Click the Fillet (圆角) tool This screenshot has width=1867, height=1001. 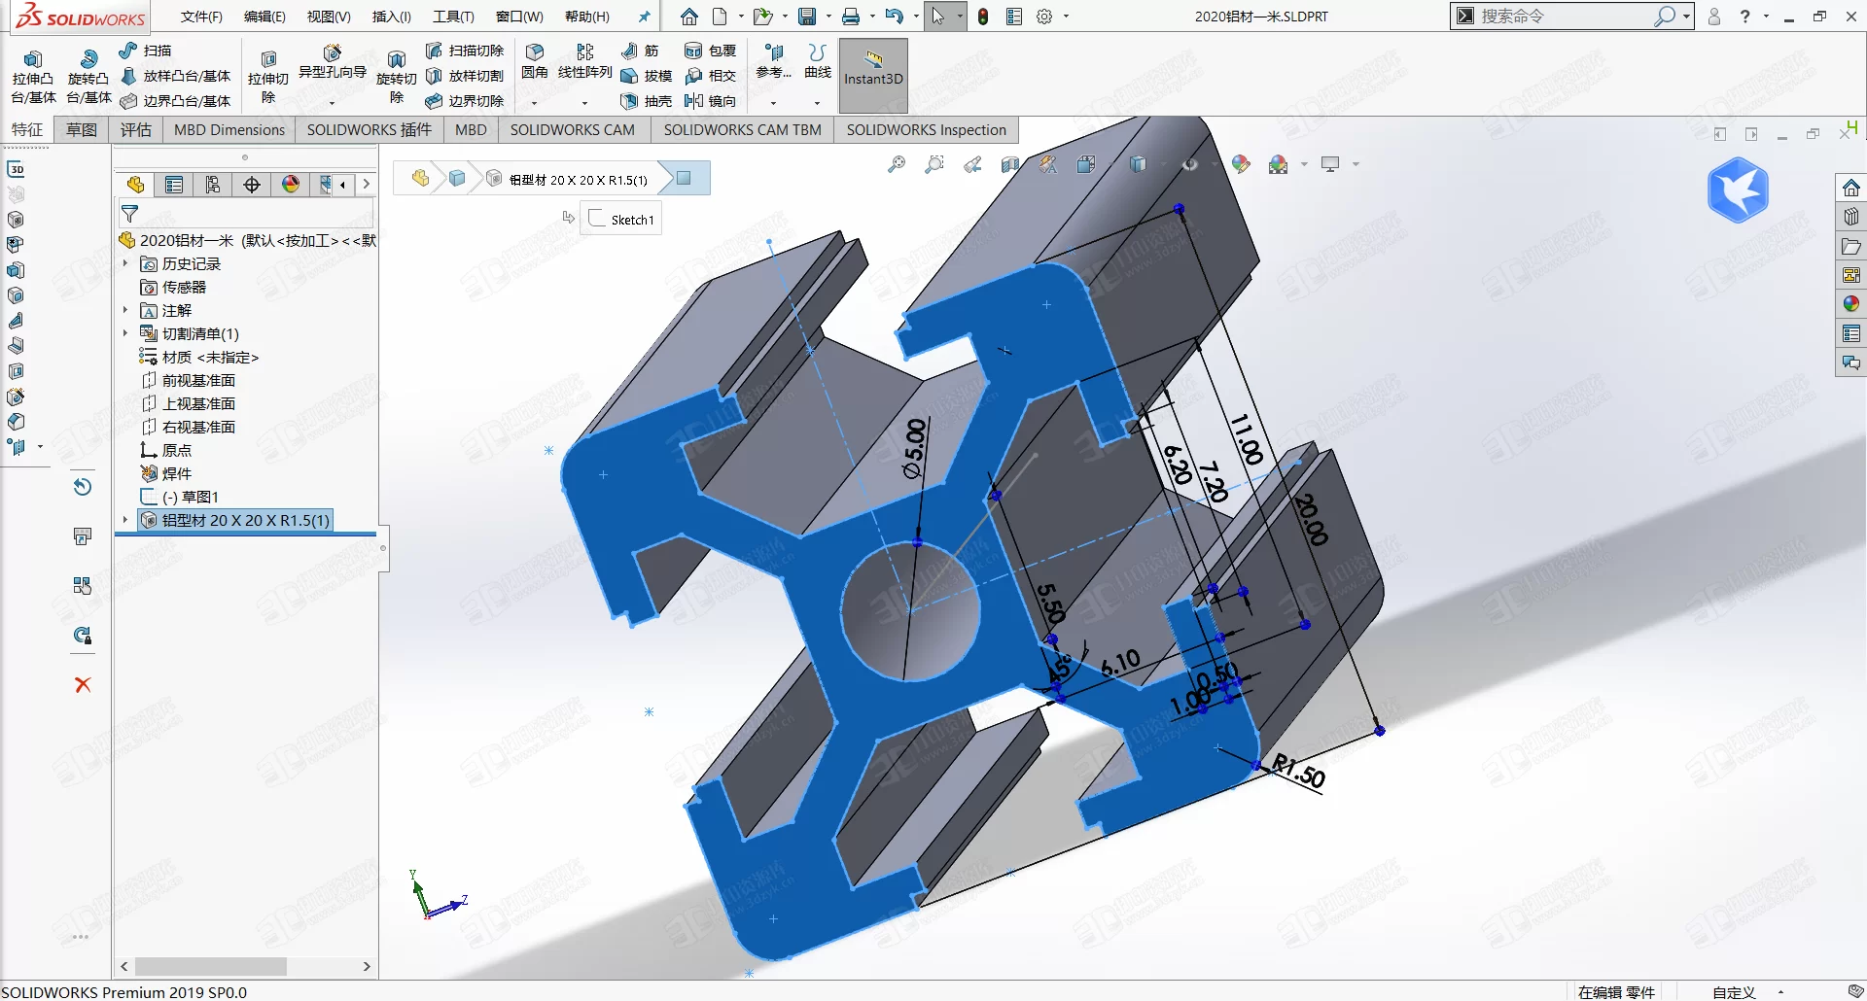coord(535,60)
